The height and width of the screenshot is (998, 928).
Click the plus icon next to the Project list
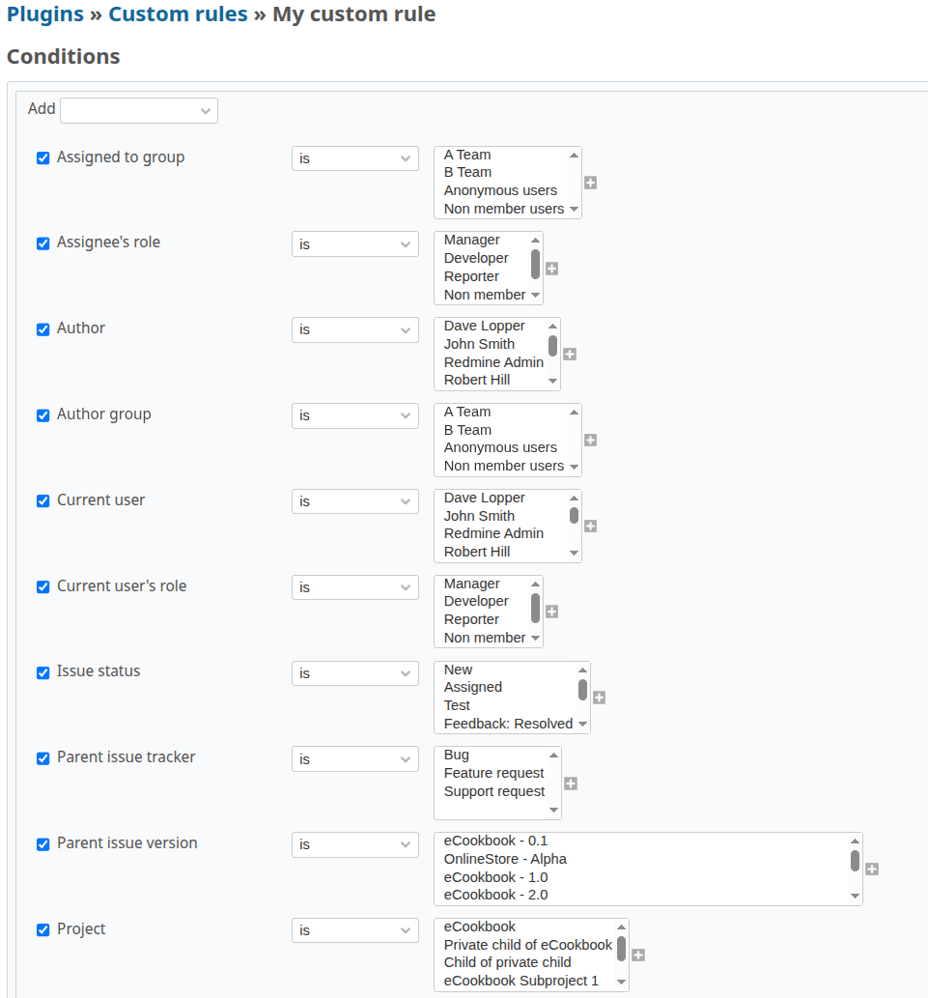point(638,955)
